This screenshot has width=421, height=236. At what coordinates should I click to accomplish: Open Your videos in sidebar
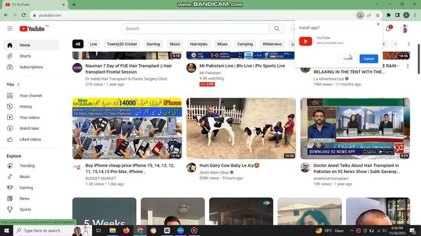(31, 117)
